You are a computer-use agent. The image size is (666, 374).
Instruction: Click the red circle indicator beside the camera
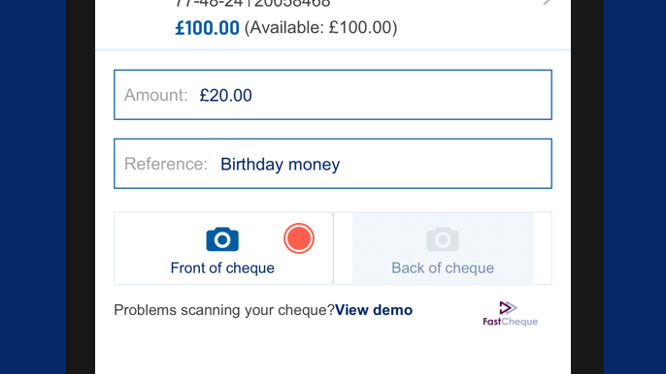[x=299, y=238]
